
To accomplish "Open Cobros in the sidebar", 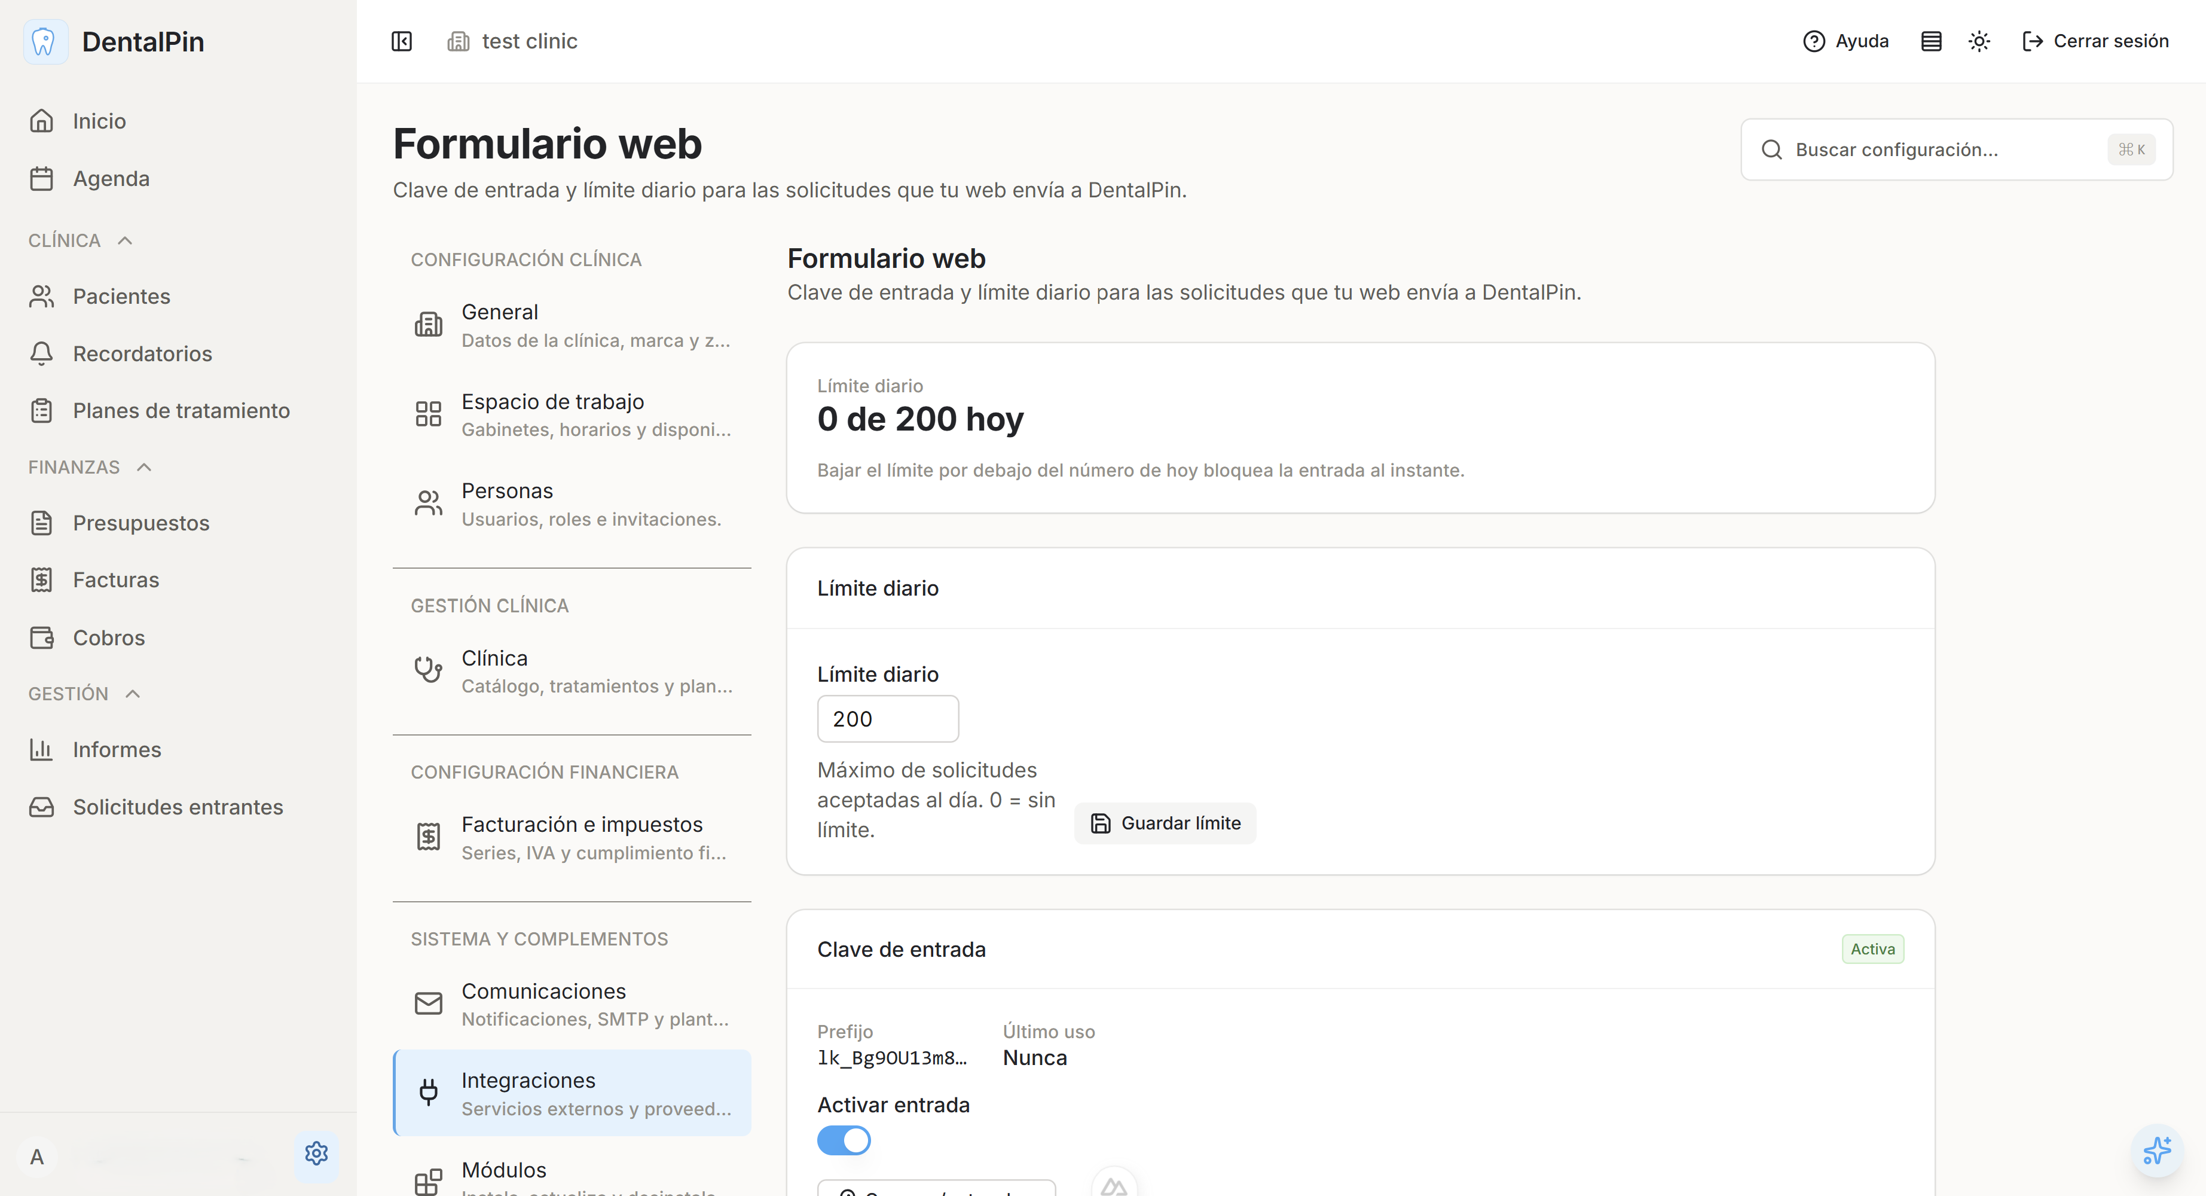I will (x=178, y=637).
